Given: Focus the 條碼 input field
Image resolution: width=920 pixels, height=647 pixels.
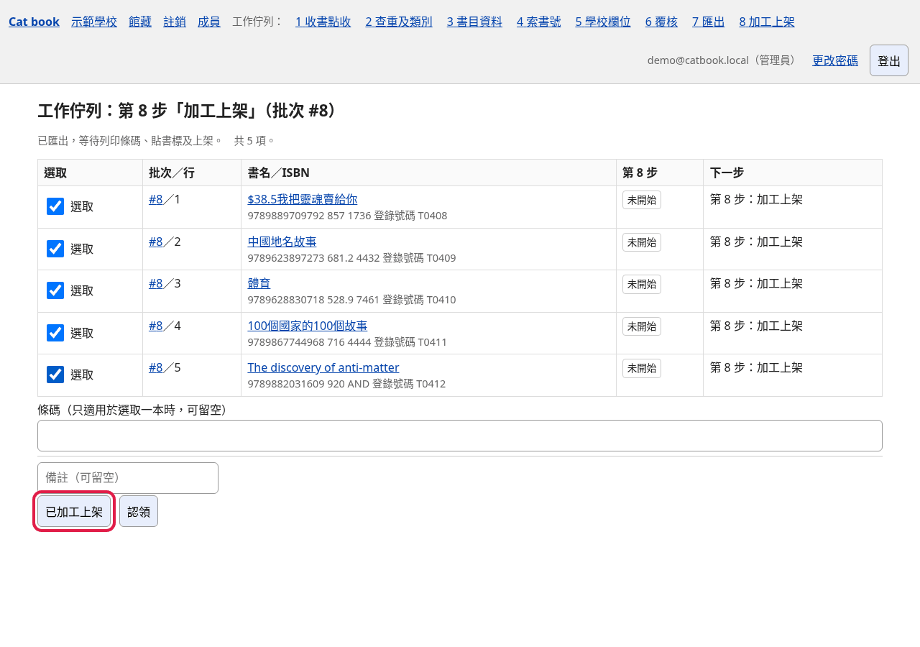Looking at the screenshot, I should coord(460,436).
